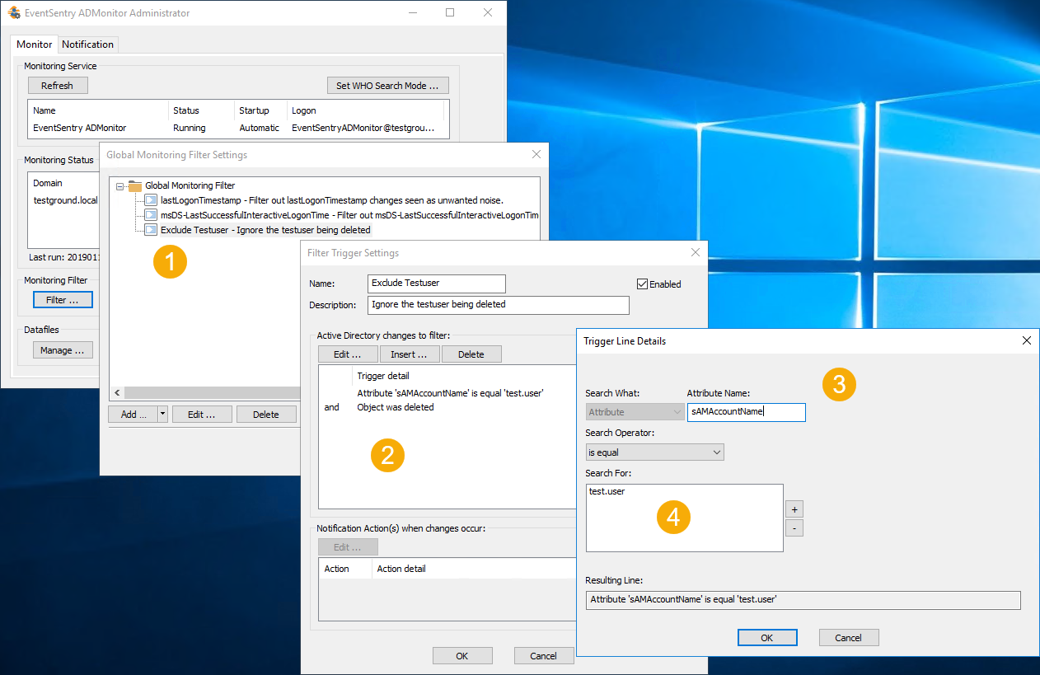Remove a Search For entry with minus button

coord(794,527)
